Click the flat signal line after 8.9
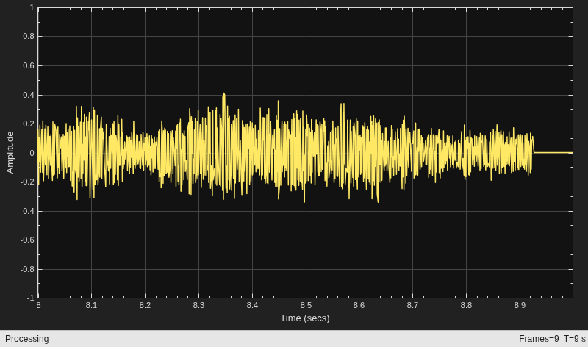The image size is (588, 347). [x=553, y=153]
